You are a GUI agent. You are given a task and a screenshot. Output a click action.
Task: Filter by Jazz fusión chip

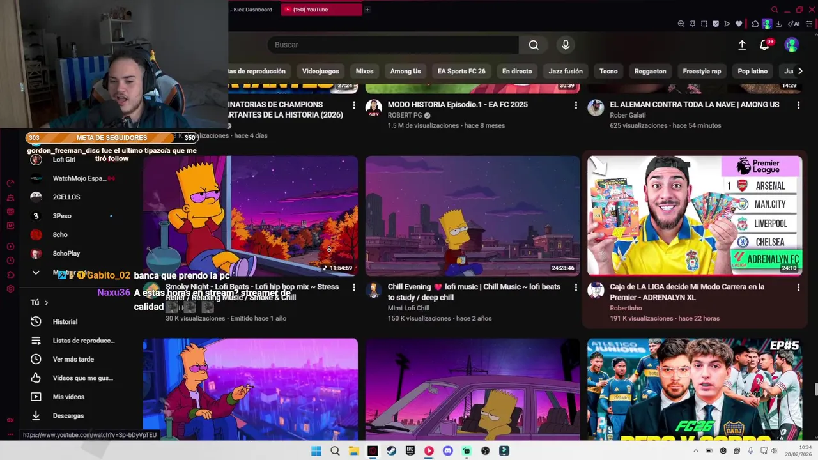click(x=566, y=71)
